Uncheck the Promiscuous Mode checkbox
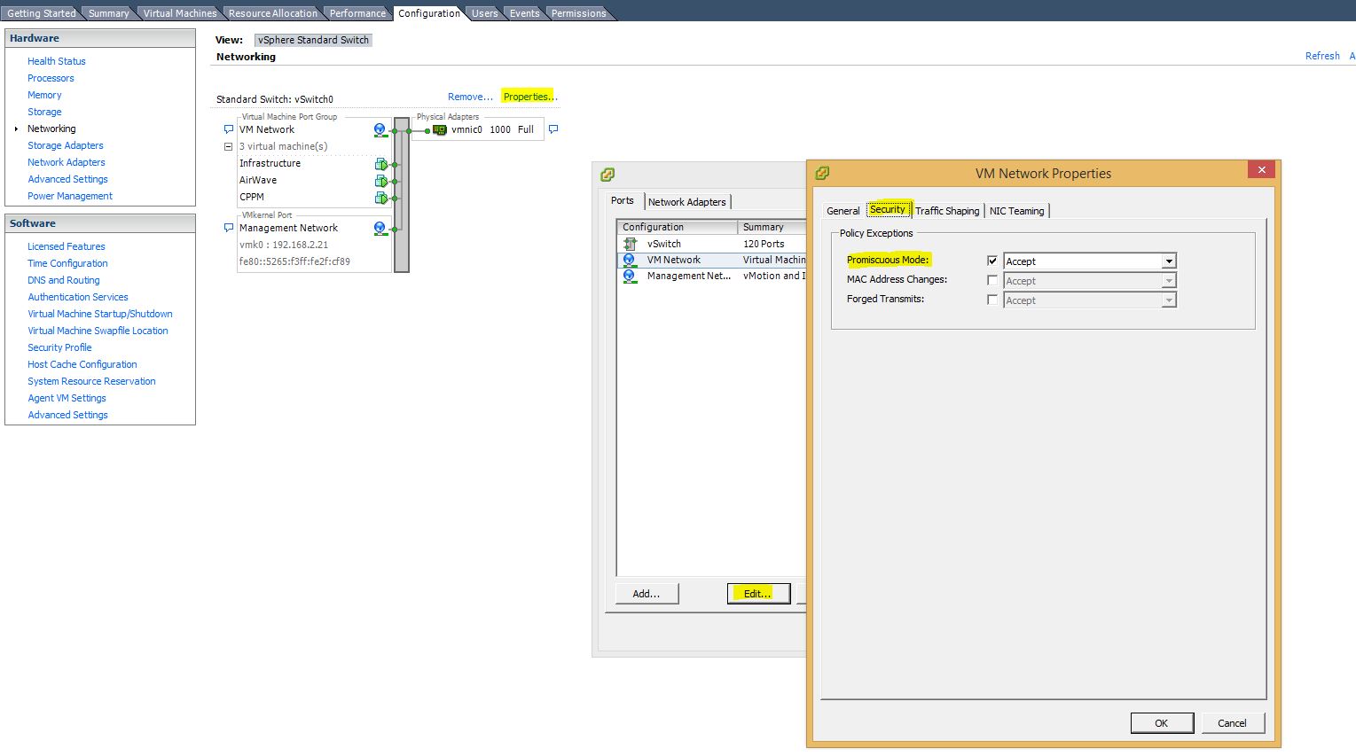Image resolution: width=1356 pixels, height=756 pixels. 992,260
